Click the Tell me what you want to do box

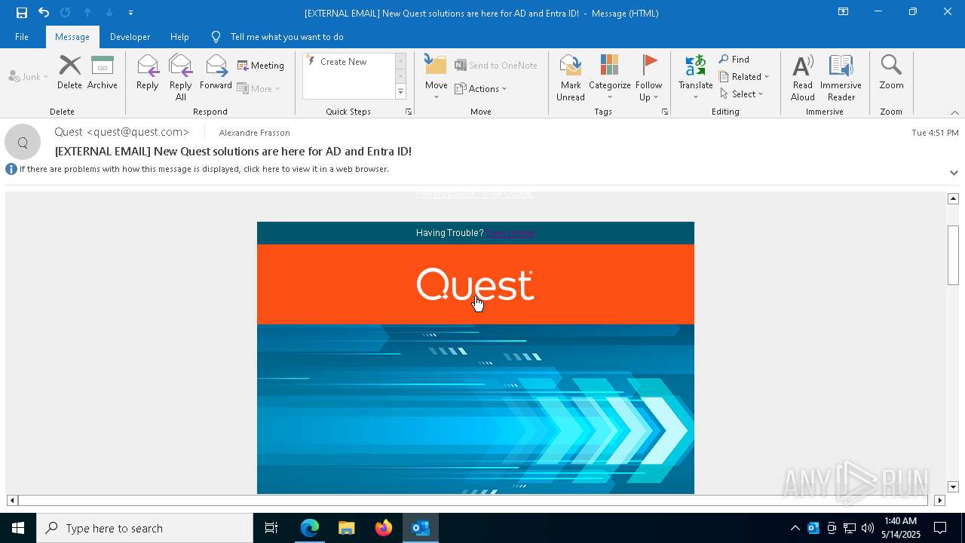[x=286, y=37]
